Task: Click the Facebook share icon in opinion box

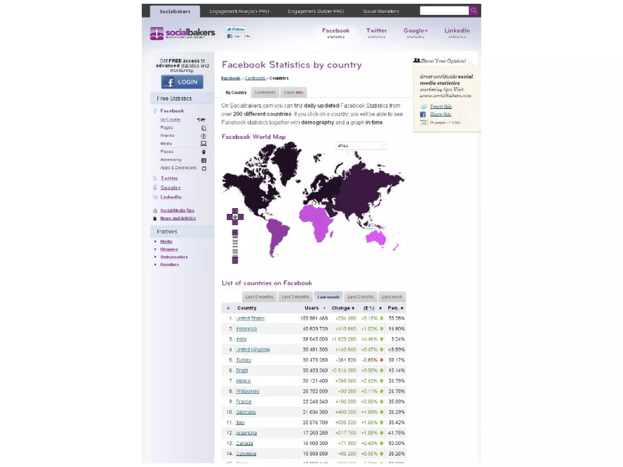Action: pyautogui.click(x=423, y=114)
